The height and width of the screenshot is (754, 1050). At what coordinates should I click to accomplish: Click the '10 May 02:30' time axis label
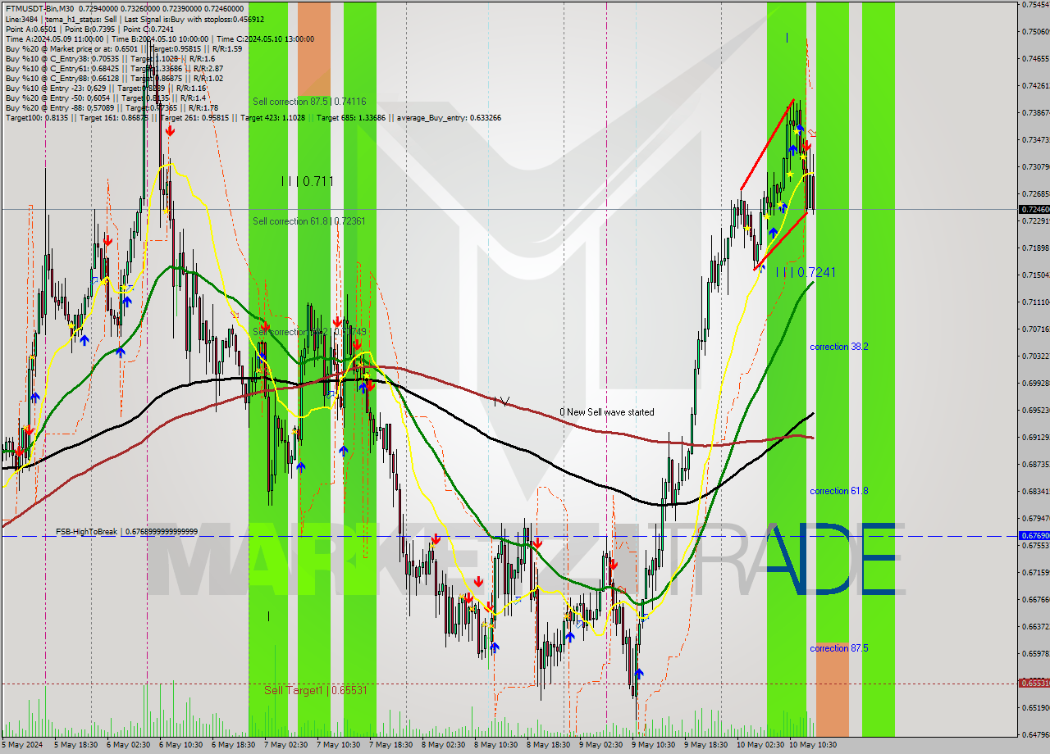760,745
